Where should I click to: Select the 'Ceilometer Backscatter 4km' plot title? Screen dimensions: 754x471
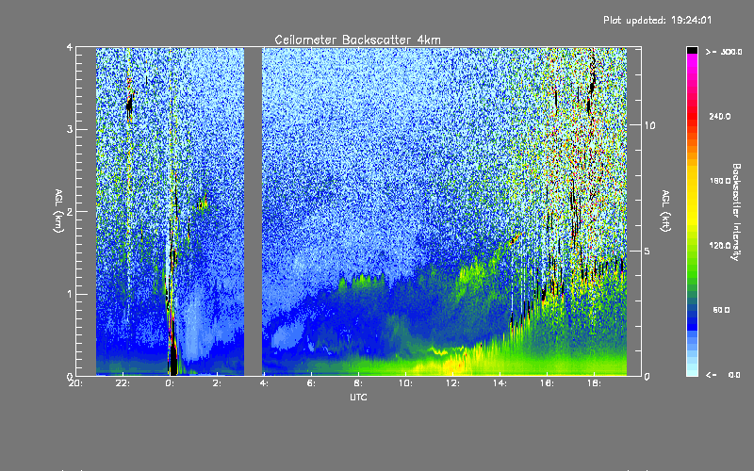[357, 40]
